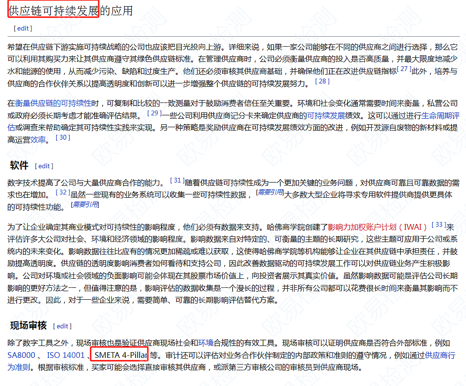The image size is (466, 386).
Task: Follow the 环境 link in 现场审核
Action: (x=206, y=343)
